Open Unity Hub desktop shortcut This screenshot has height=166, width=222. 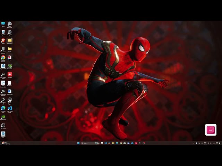10,33
